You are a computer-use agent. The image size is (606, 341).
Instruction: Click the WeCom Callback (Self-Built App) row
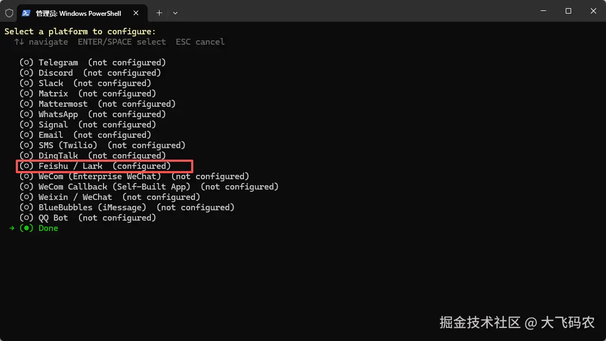coord(149,187)
